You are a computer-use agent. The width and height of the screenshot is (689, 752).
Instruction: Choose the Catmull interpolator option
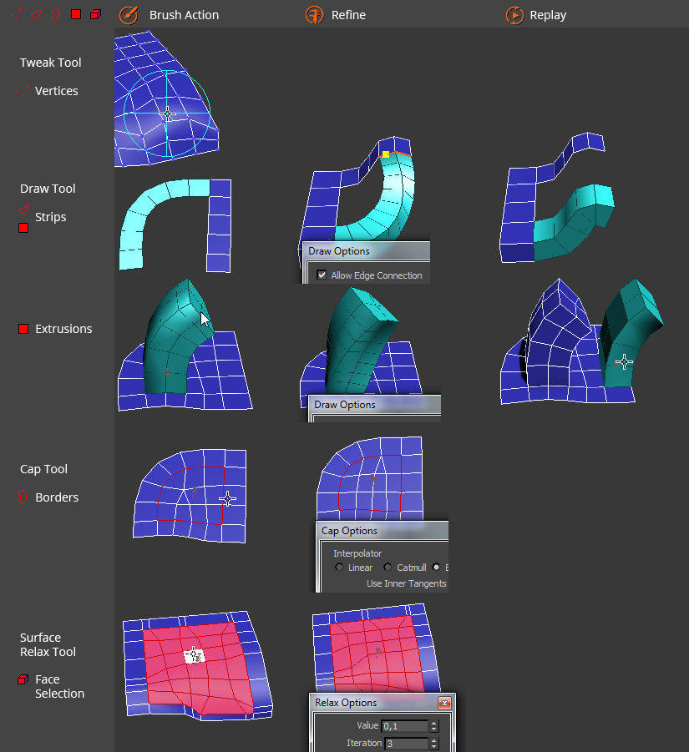388,568
